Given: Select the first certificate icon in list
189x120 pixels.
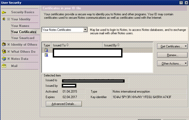Looking at the screenshot, I should [47, 50].
